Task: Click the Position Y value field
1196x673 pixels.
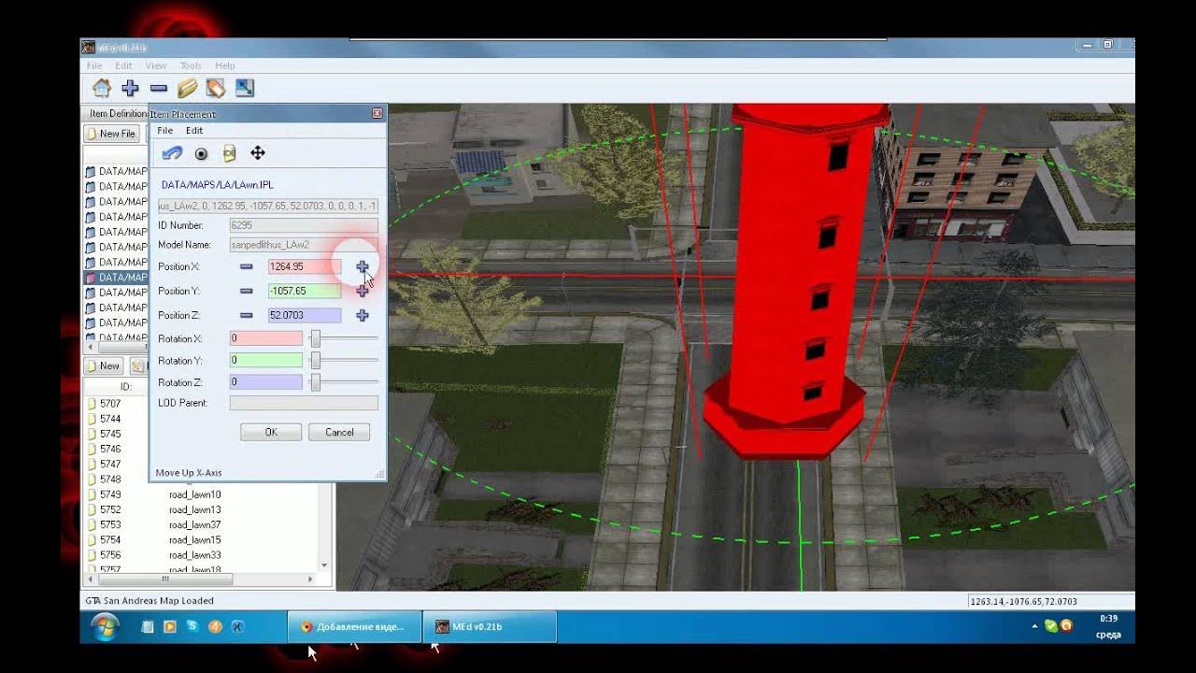Action: [x=305, y=291]
